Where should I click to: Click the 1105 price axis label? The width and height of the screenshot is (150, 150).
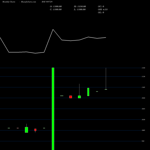[143, 87]
